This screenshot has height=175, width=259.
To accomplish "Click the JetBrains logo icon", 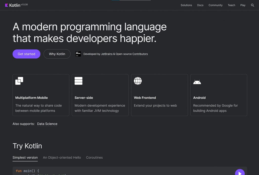I will pyautogui.click(x=78, y=54).
